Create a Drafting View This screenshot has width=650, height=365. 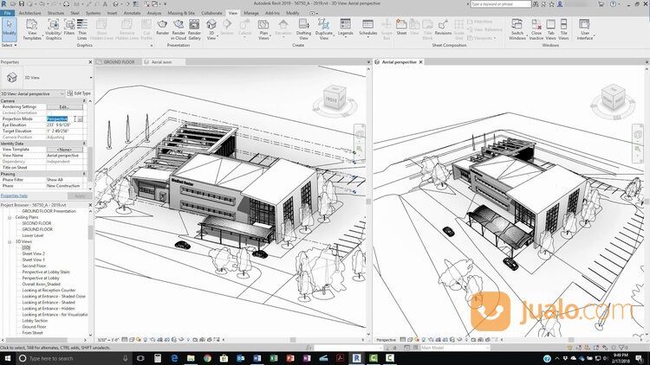303,29
